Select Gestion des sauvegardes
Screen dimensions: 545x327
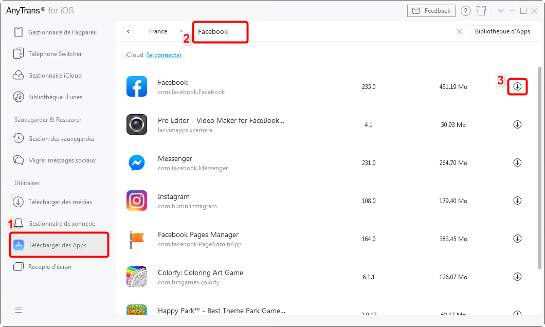(x=57, y=138)
